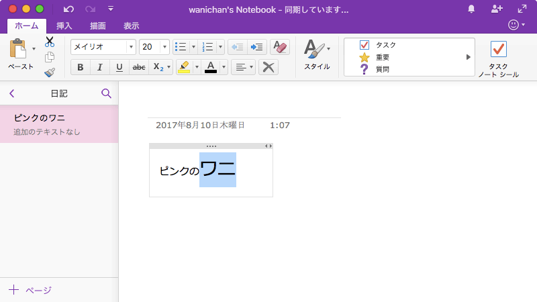Apply the 重要 star tag

374,57
